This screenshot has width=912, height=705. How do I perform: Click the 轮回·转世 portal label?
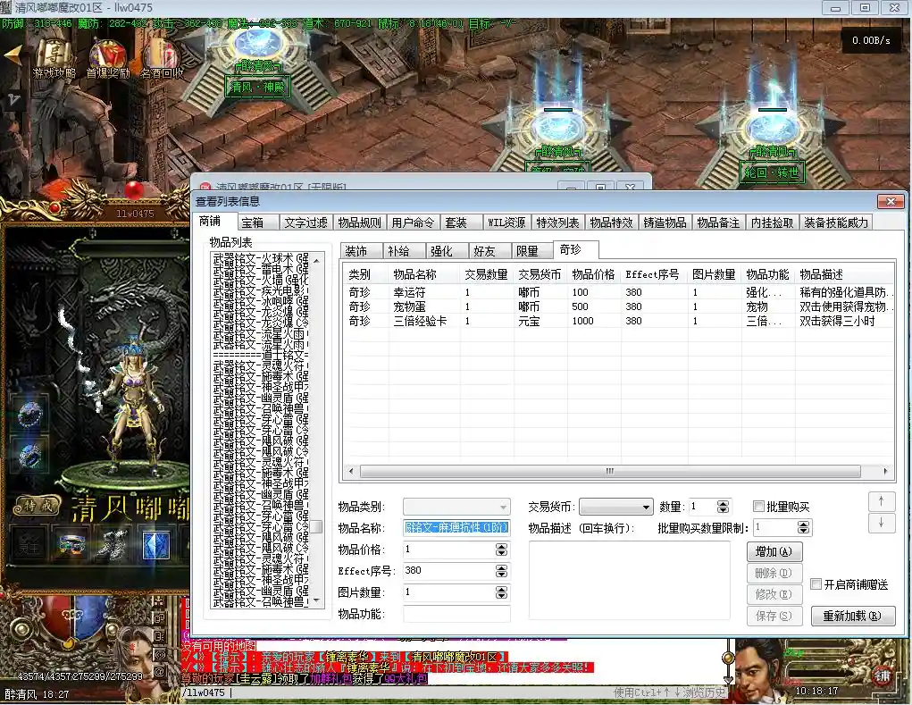click(772, 172)
